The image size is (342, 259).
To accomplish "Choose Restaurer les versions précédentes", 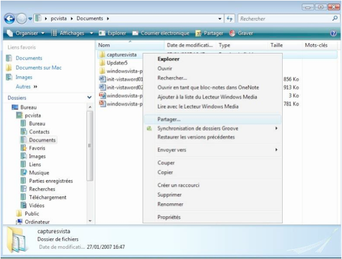I will coord(213,137).
